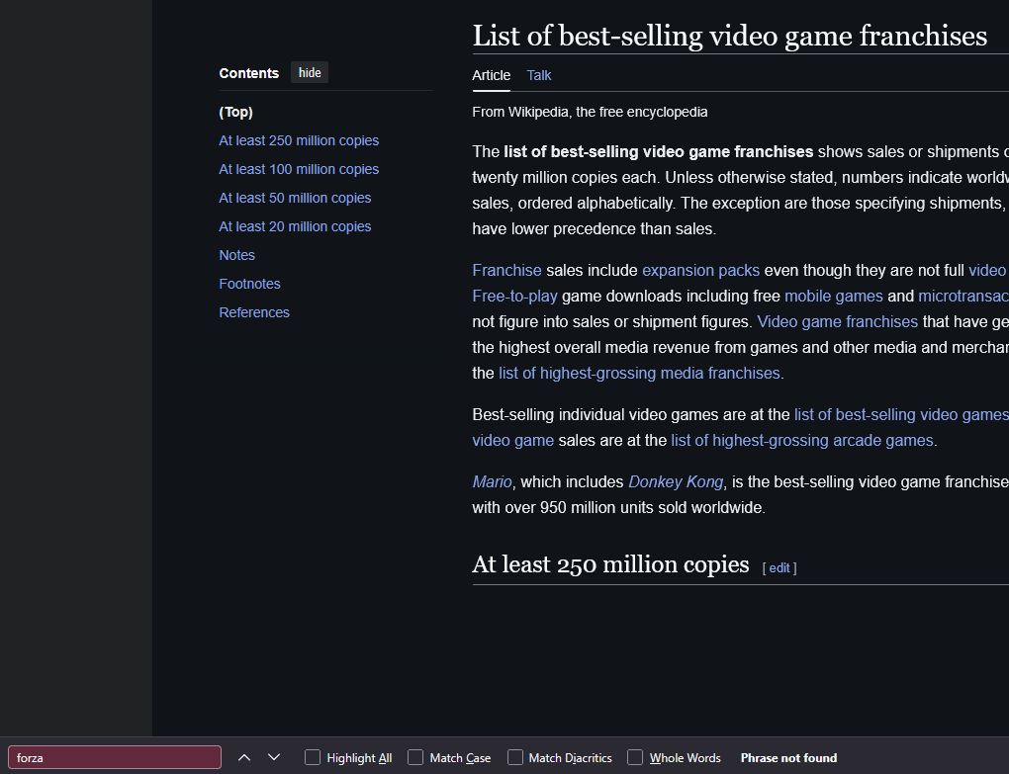
Task: Open the Notes section link
Action: coord(236,255)
